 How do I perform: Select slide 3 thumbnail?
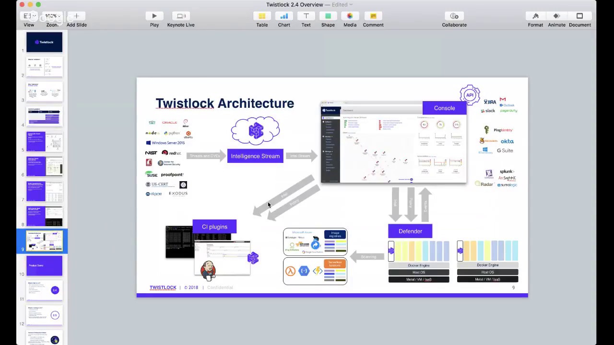(x=45, y=92)
